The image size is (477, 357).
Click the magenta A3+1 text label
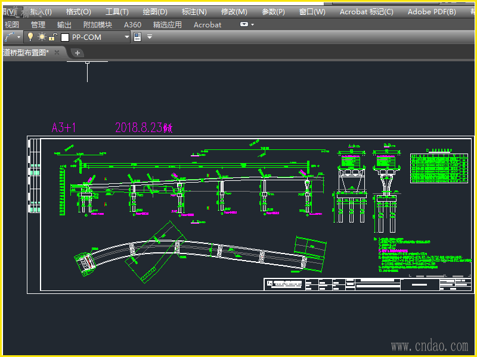(x=64, y=127)
